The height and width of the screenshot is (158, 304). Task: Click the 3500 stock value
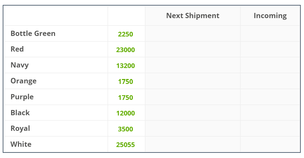[125, 129]
